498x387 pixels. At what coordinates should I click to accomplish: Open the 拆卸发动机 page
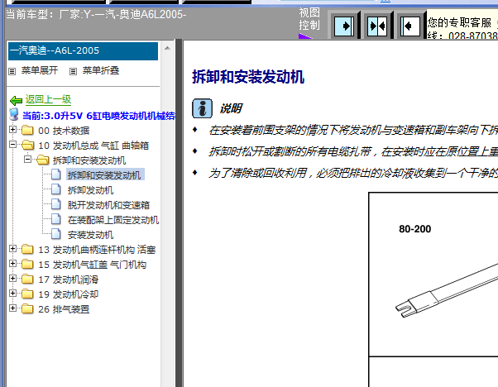pyautogui.click(x=90, y=190)
